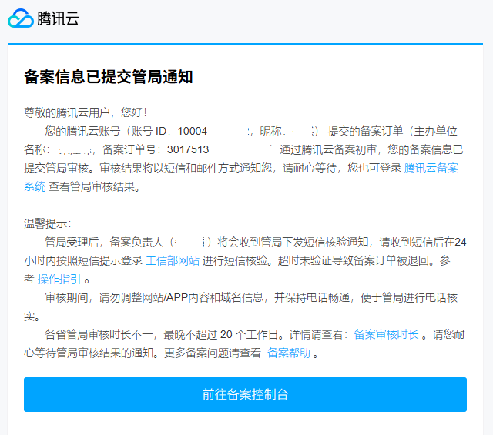Click the blue divider line under the logo
Screen dimensions: 493x435
[246, 44]
